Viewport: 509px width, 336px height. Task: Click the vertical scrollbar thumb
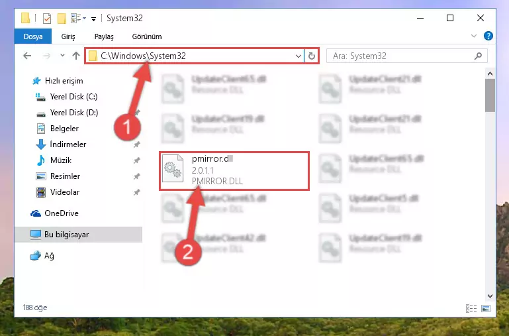tap(490, 95)
